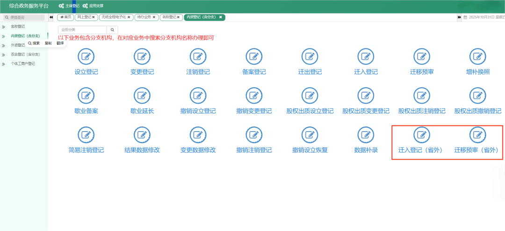Close the 网上登记 tab
Screen dimensions: 505x231
[94, 17]
